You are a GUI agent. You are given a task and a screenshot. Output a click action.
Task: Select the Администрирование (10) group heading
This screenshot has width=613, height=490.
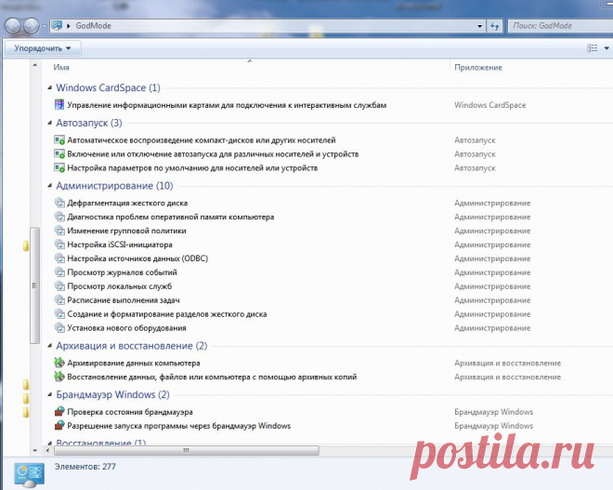[x=114, y=186]
